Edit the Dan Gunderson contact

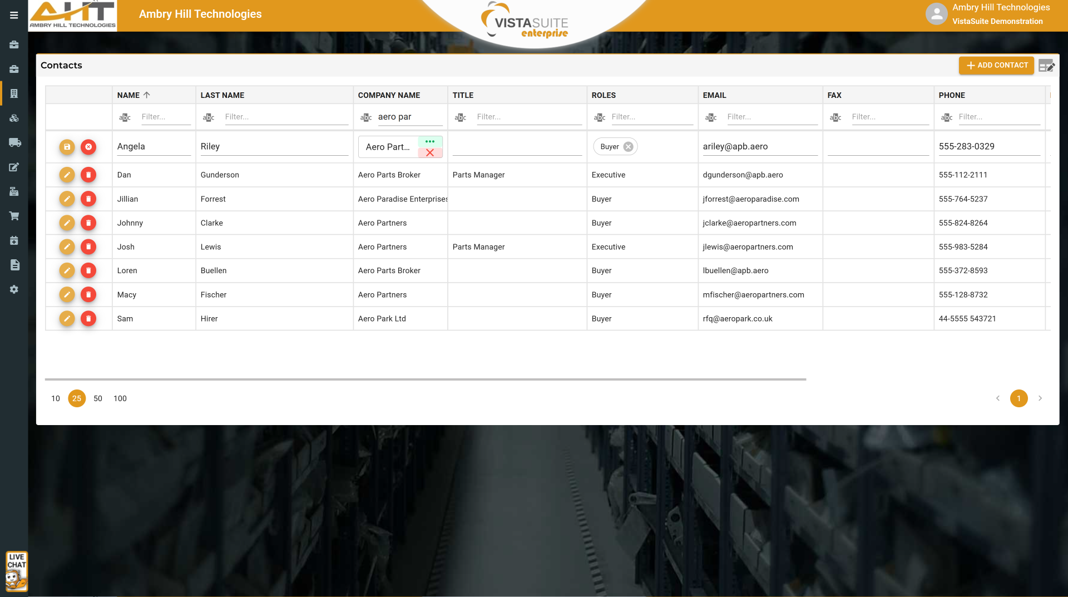(67, 175)
